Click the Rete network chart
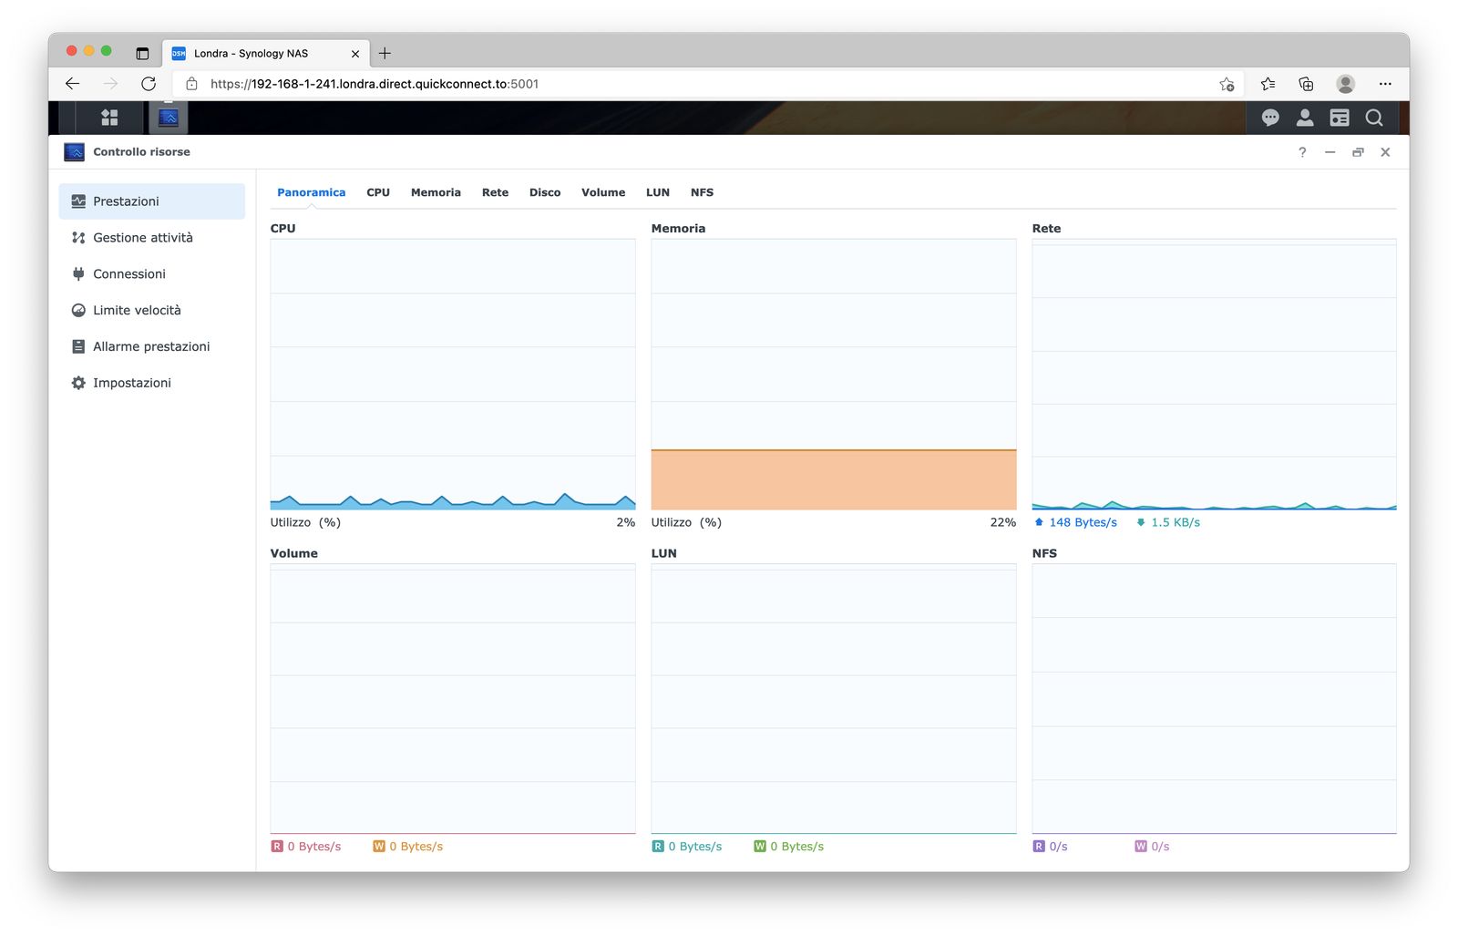The image size is (1458, 936). (x=1215, y=375)
